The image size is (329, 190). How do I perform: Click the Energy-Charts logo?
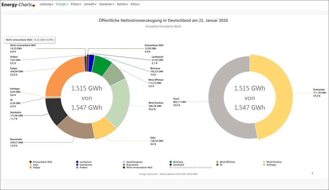click(18, 4)
